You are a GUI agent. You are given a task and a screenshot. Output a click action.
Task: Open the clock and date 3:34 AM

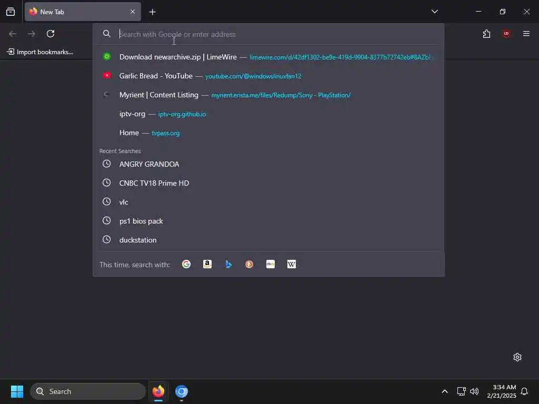[502, 391]
